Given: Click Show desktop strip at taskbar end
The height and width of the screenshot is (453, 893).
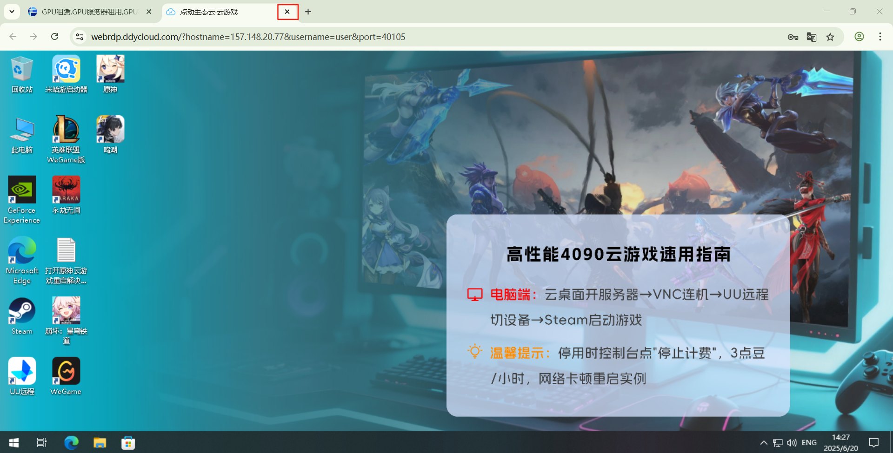Looking at the screenshot, I should point(891,443).
